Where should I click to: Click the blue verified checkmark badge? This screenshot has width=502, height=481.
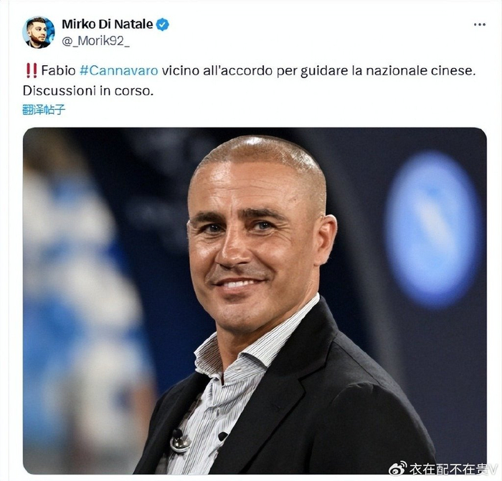tap(163, 24)
